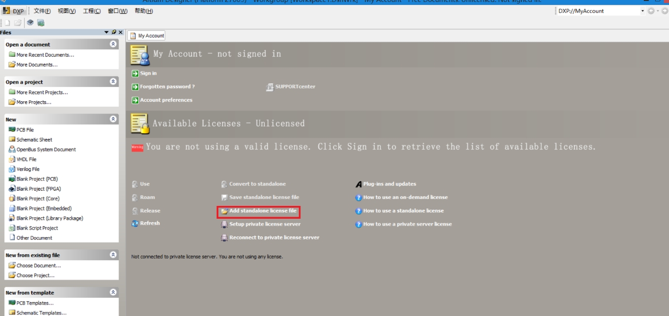Click the Refresh licenses option
The width and height of the screenshot is (669, 316).
pos(150,223)
